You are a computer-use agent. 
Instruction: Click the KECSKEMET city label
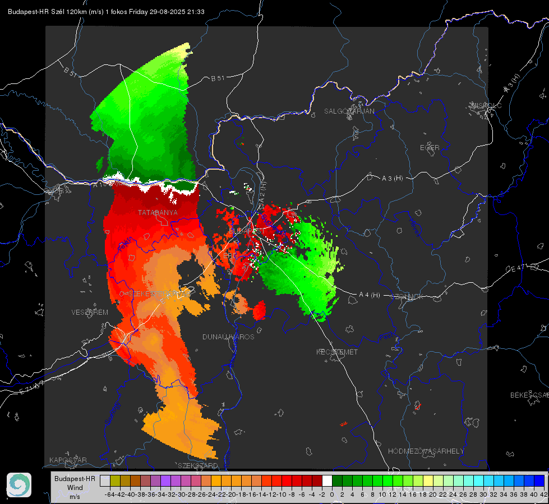(337, 352)
